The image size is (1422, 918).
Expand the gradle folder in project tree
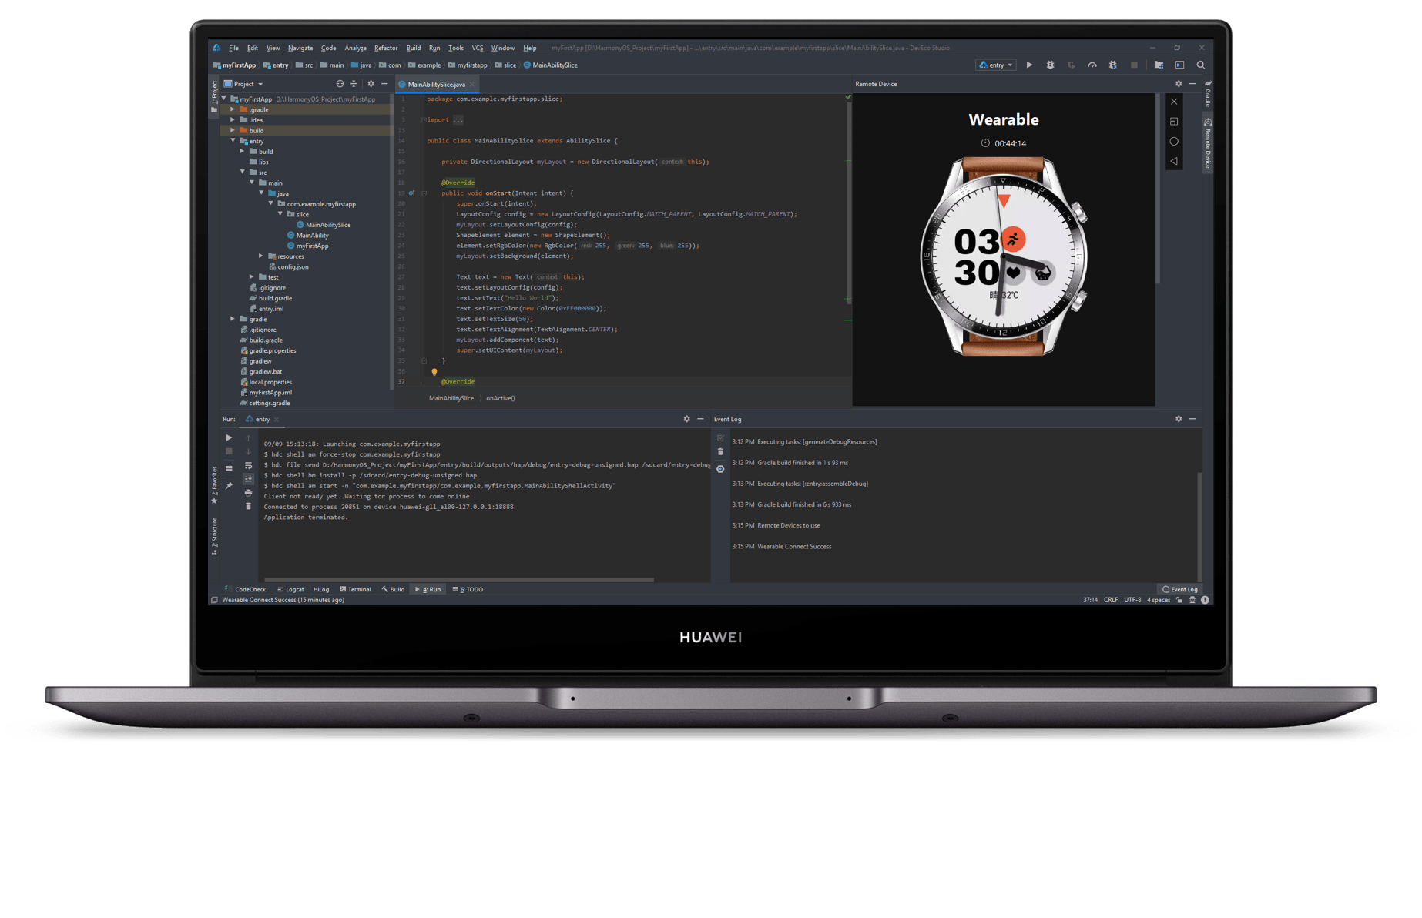point(233,319)
